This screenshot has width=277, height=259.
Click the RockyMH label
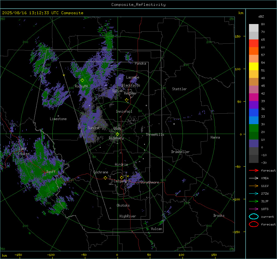tap(81, 86)
